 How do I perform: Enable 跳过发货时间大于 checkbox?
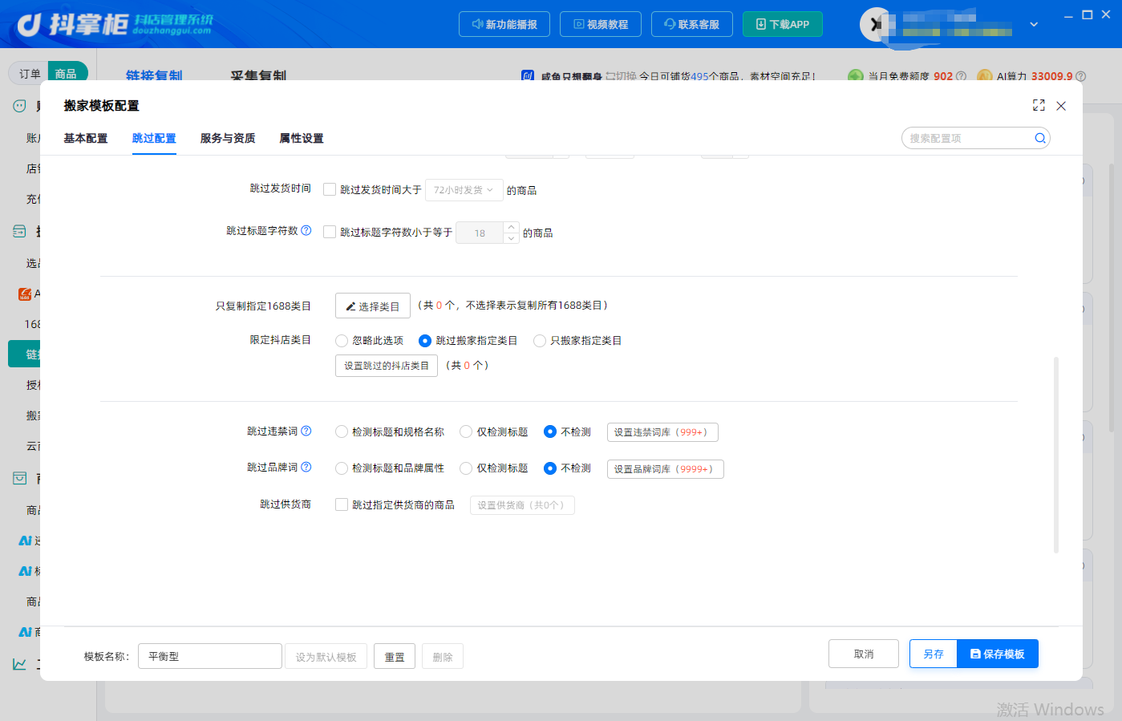330,189
